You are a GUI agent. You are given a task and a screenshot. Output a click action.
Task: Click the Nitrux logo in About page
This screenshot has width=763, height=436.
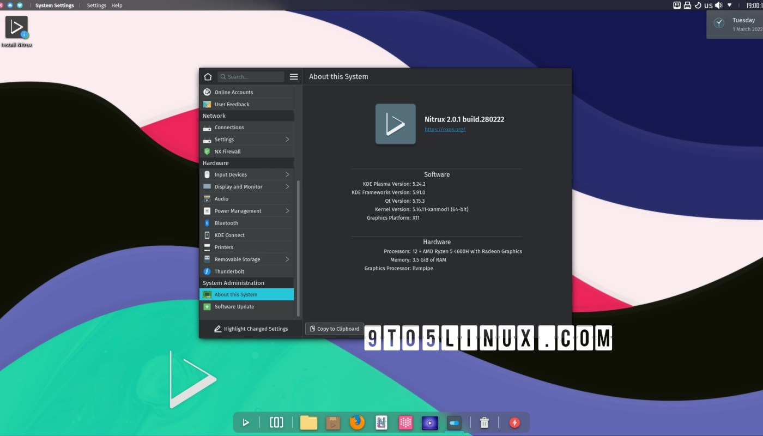[396, 124]
